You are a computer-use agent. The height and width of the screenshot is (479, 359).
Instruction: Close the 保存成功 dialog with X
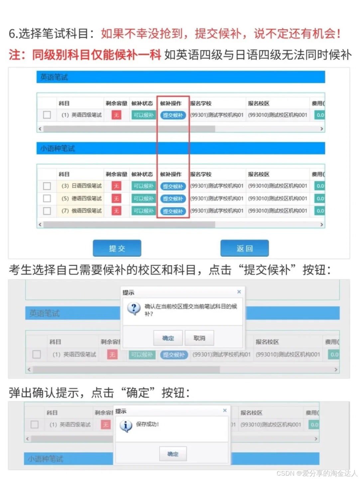(225, 410)
